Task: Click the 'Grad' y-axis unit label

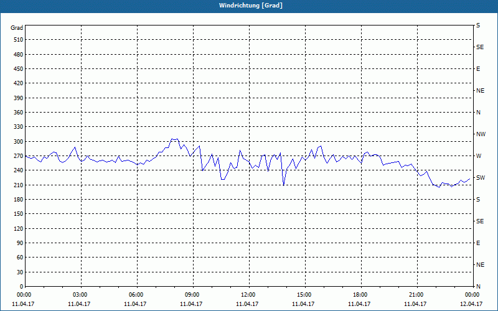Action: [x=17, y=28]
